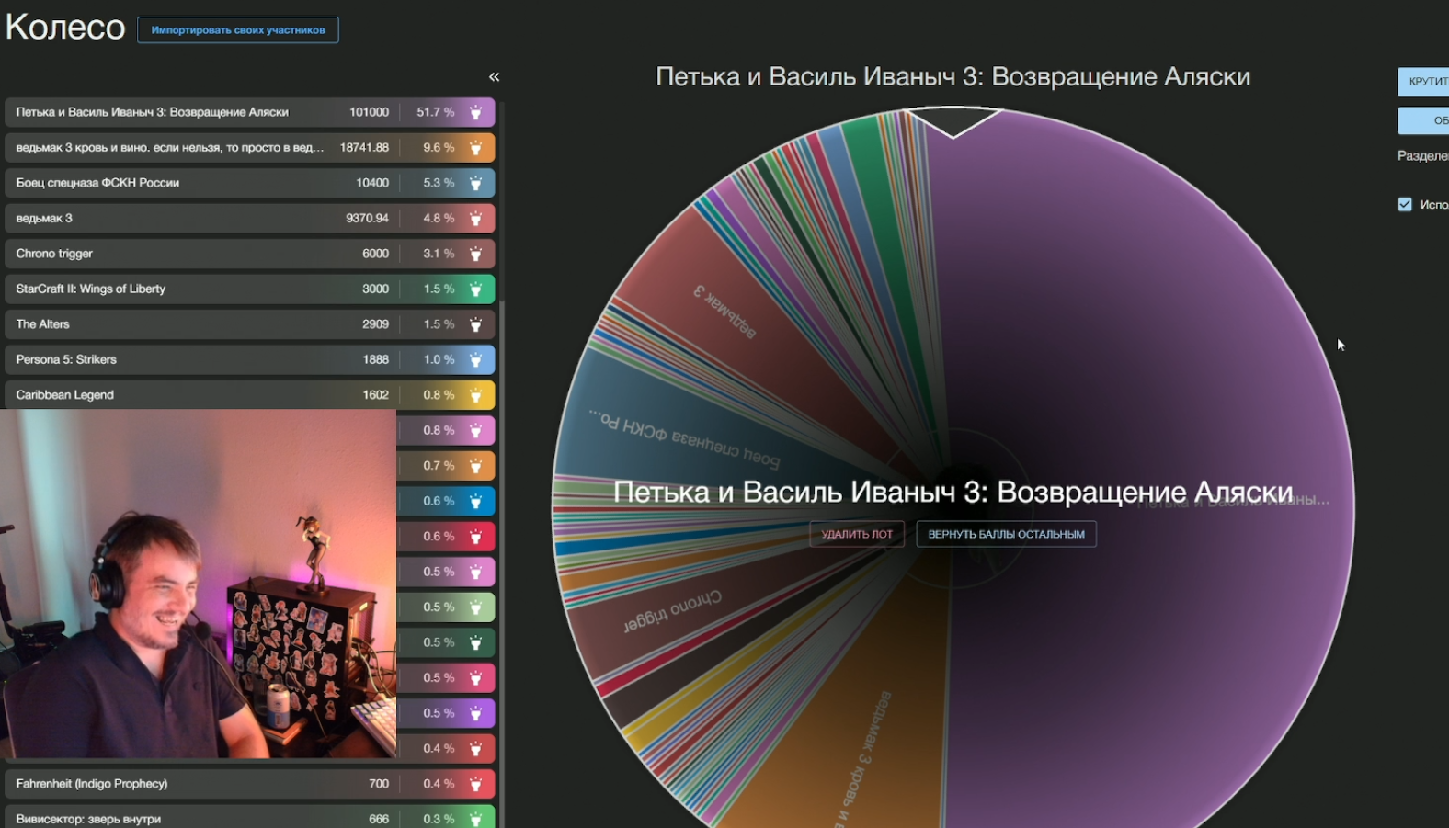Click the «УДАЛИТЬ ЛОТ» button

tap(857, 534)
